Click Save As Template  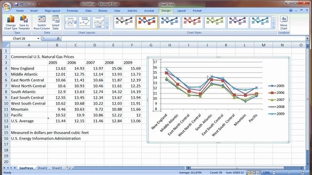coord(24,23)
